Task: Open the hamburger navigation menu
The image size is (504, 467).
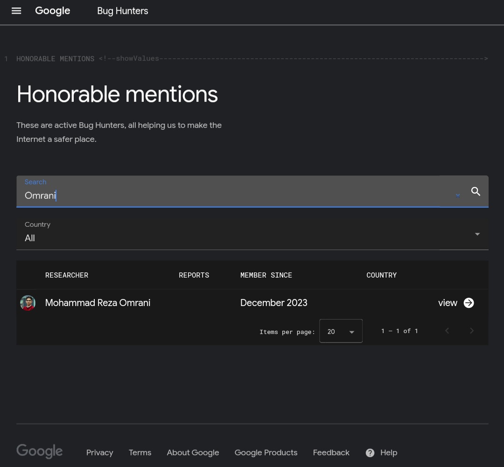Action: [16, 11]
